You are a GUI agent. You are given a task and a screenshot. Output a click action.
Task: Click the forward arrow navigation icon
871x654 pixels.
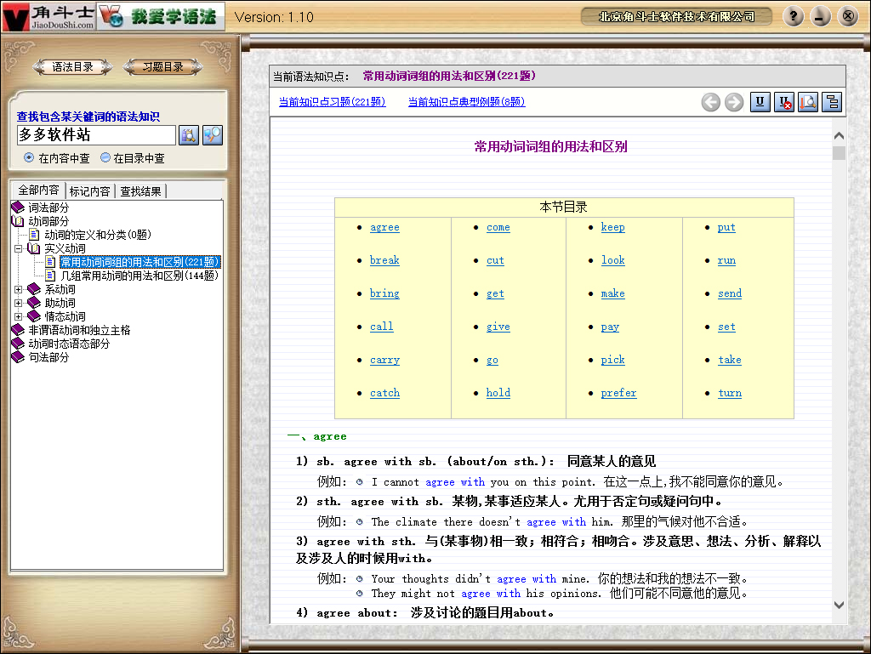click(x=733, y=102)
